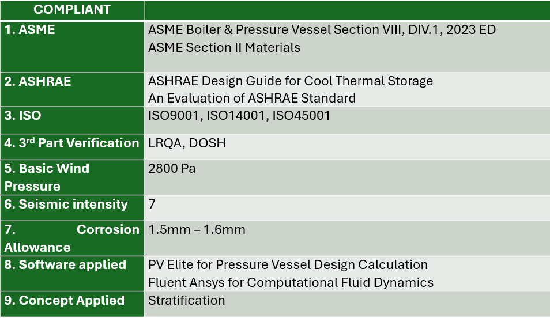Select the 'Seismic intensity' label cell
This screenshot has height=318, width=550.
[72, 208]
